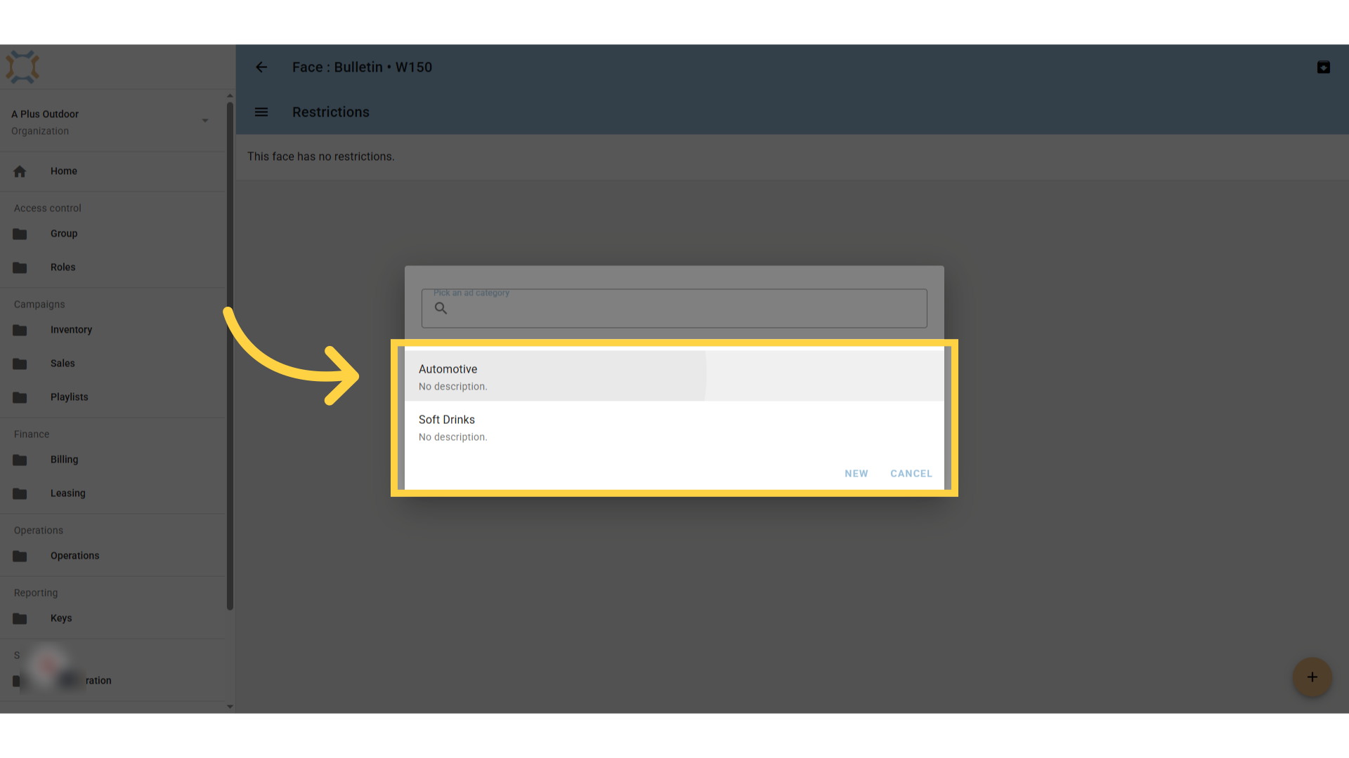This screenshot has height=758, width=1349.
Task: Click the search magnifier icon in dialog
Action: click(x=441, y=308)
